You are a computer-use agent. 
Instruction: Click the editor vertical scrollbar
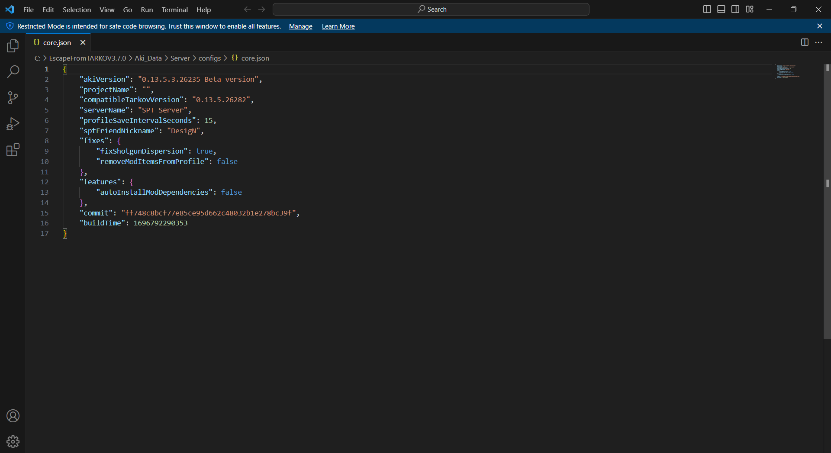pos(827,201)
